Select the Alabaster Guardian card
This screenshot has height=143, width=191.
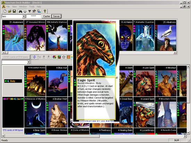pyautogui.click(x=144, y=35)
